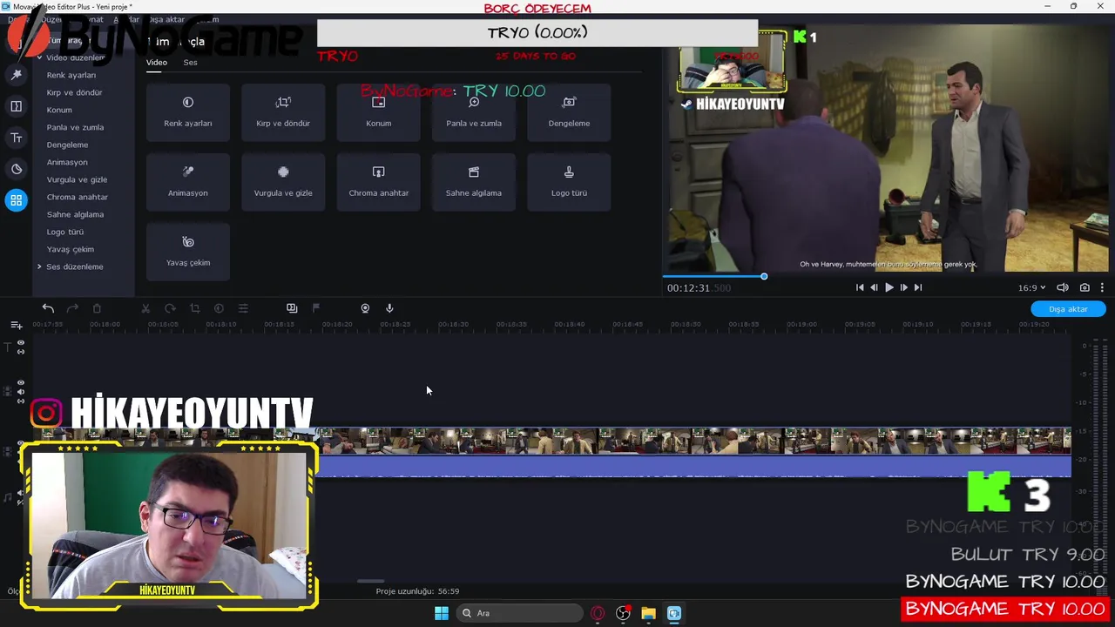1115x627 pixels.
Task: Select Sahne algılama in sidebar list
Action: tap(75, 214)
